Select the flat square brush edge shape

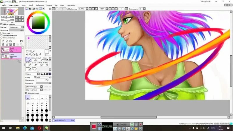[x=50, y=74]
